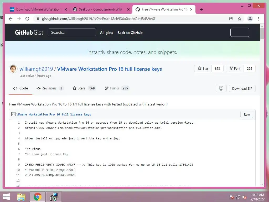Click the browser address bar URL
This screenshot has height=202, width=269.
99,19
